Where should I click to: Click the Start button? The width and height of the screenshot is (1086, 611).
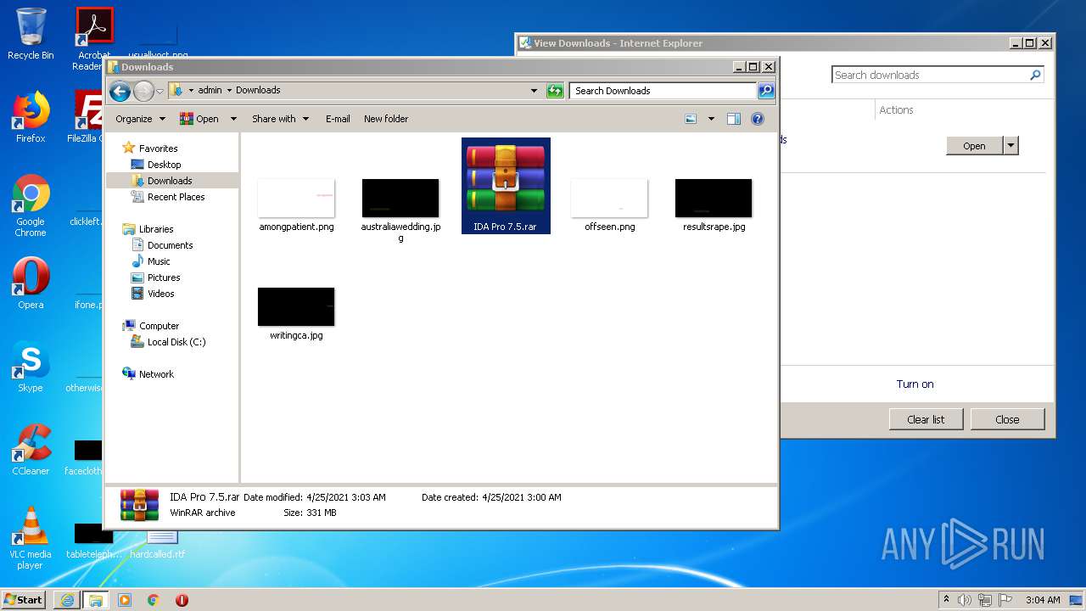24,599
